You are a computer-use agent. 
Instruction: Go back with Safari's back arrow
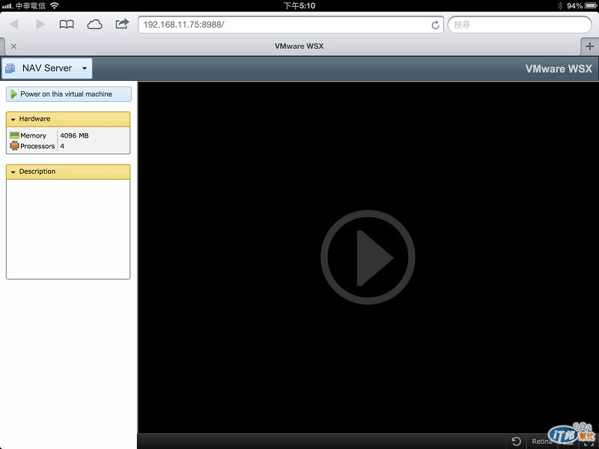tap(13, 25)
